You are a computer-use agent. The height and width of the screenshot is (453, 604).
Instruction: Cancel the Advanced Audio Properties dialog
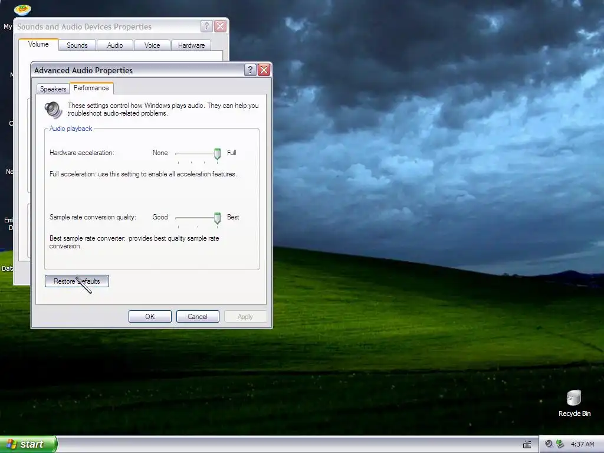click(x=198, y=317)
